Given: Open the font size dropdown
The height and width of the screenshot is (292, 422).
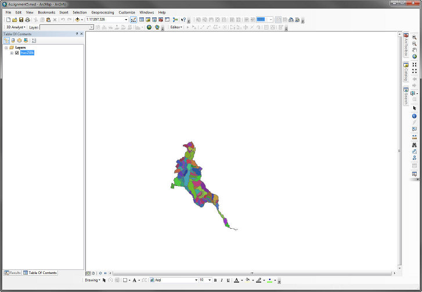Looking at the screenshot, I should [x=210, y=280].
